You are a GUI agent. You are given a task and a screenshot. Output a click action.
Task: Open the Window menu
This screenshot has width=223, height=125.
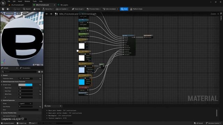coord(27,1)
